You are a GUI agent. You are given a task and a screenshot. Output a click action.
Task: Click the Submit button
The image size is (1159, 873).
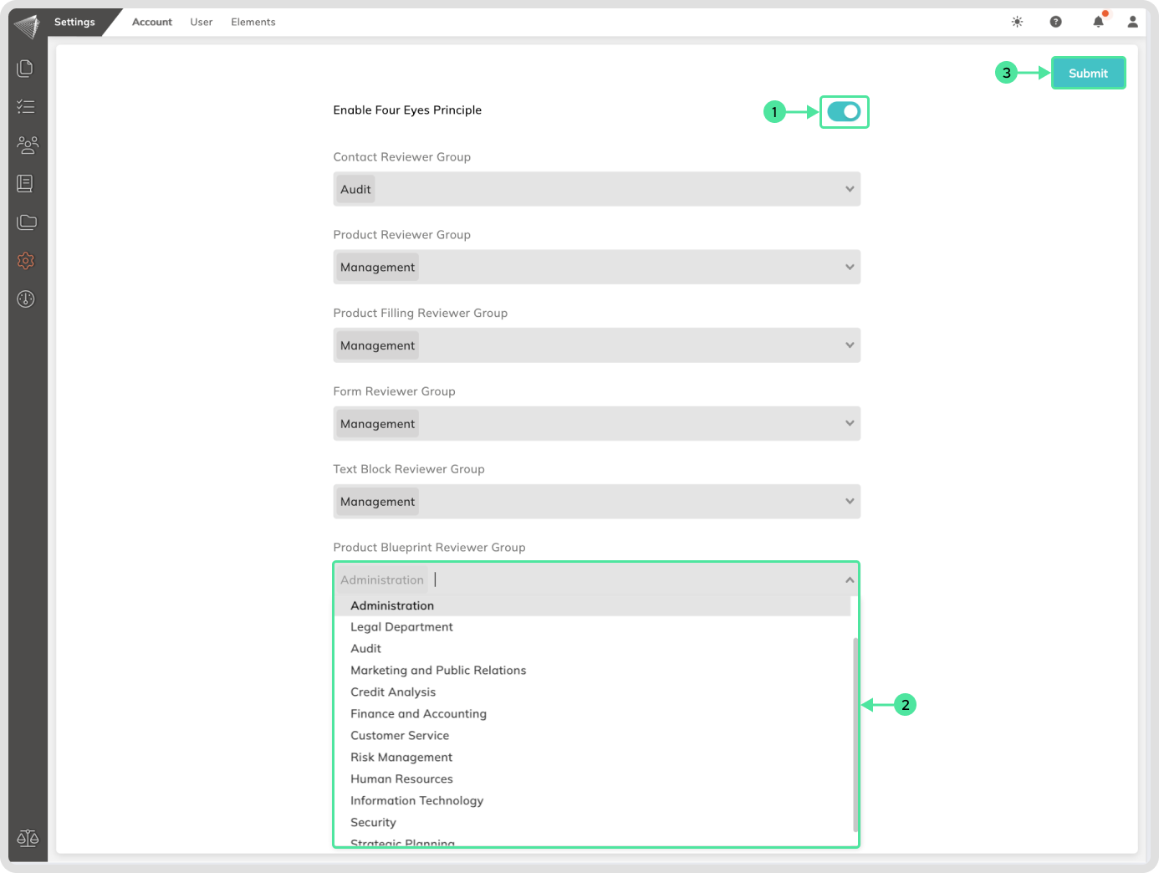pos(1088,73)
